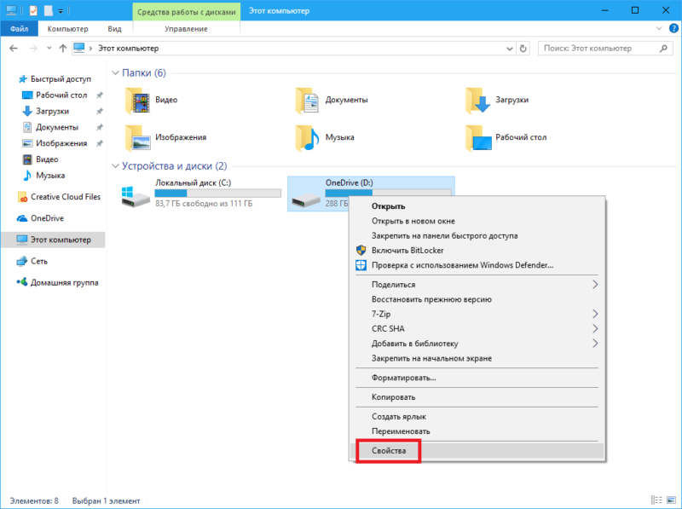Choose Копировать in the context menu
Screen dimensions: 682x509
click(477, 396)
